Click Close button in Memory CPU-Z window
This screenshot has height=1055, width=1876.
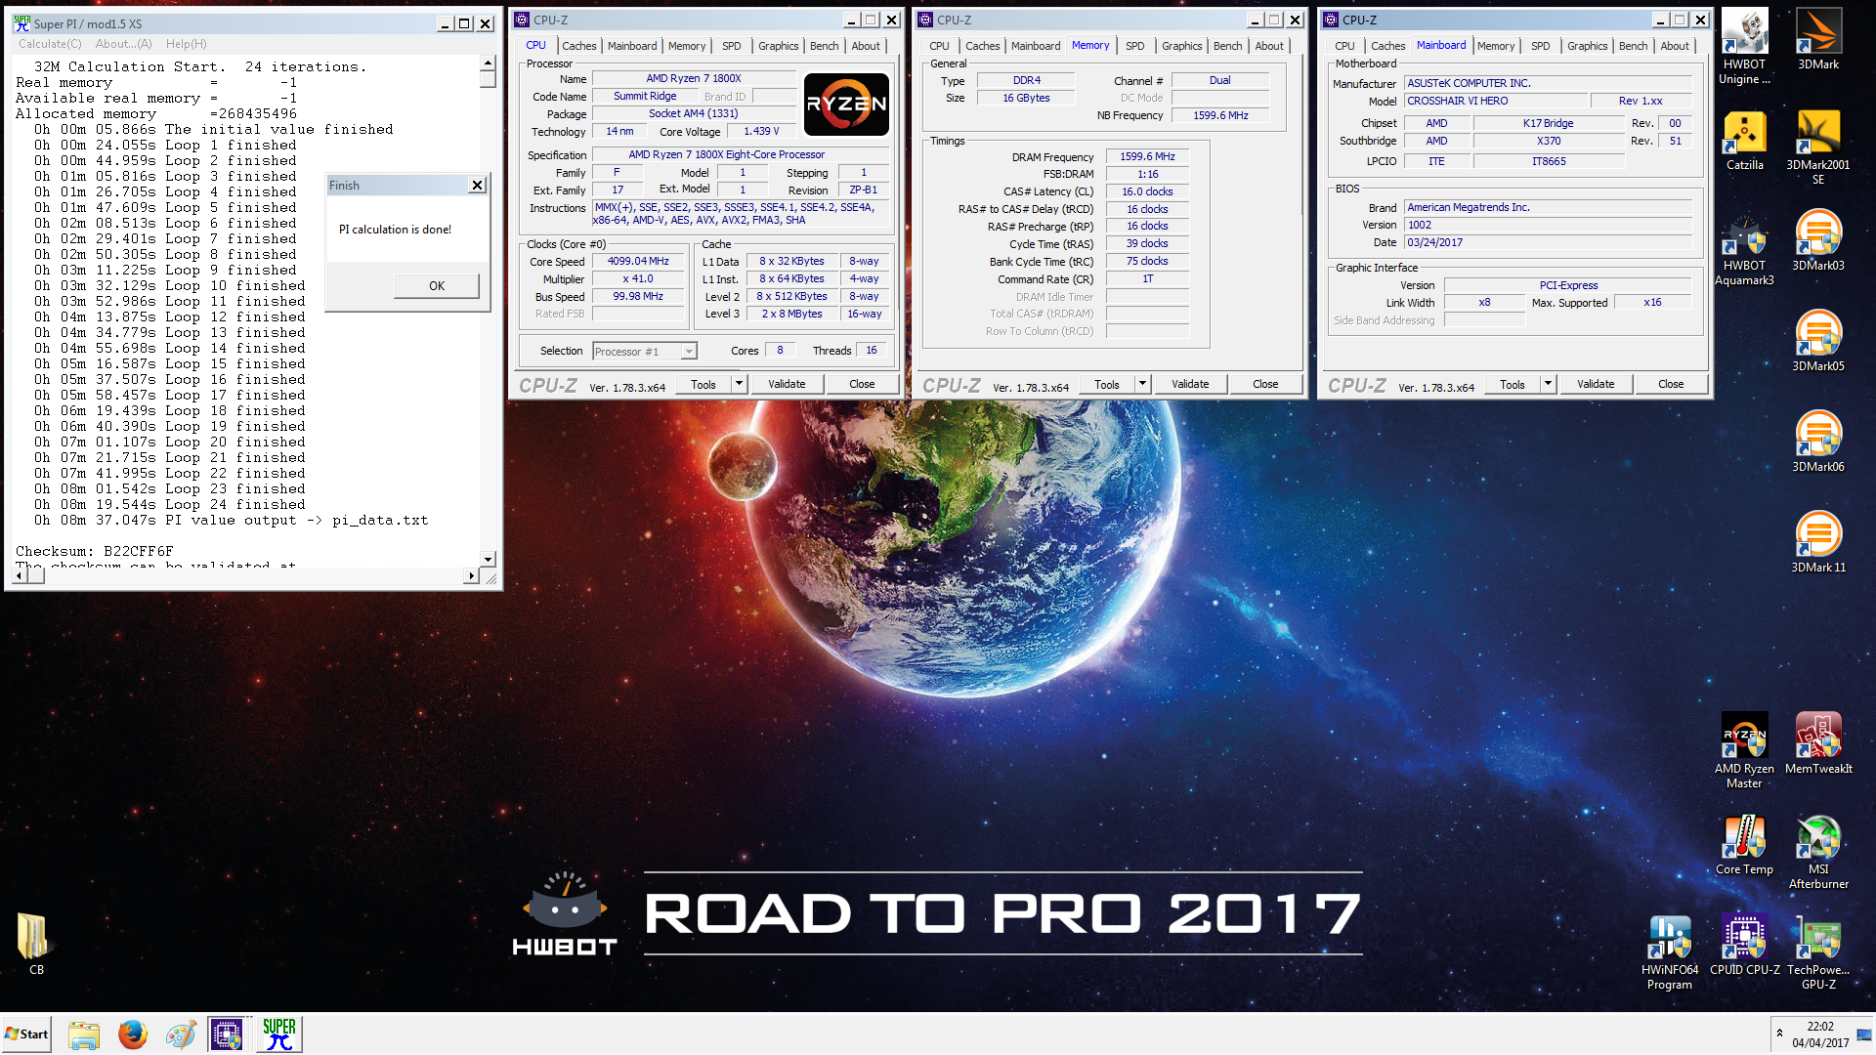click(1265, 384)
